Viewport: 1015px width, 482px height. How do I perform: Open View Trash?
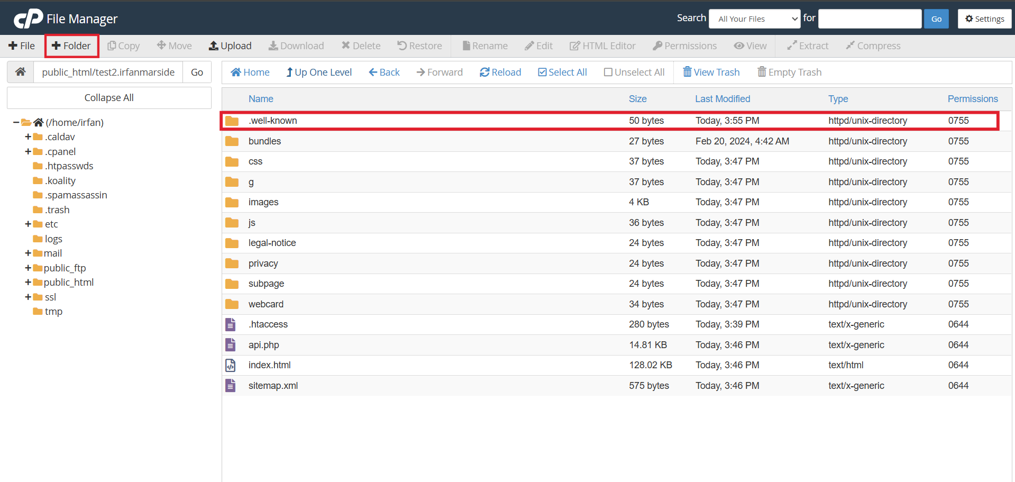click(x=711, y=72)
